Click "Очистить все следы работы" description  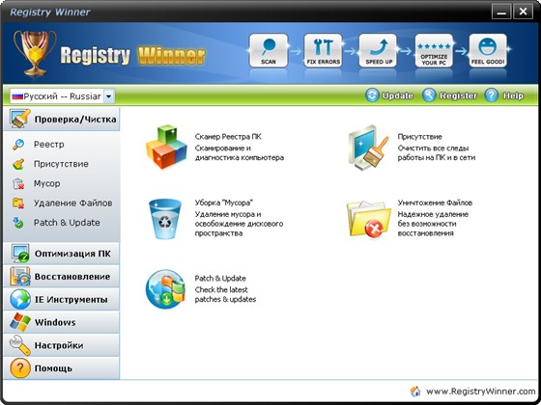point(437,153)
